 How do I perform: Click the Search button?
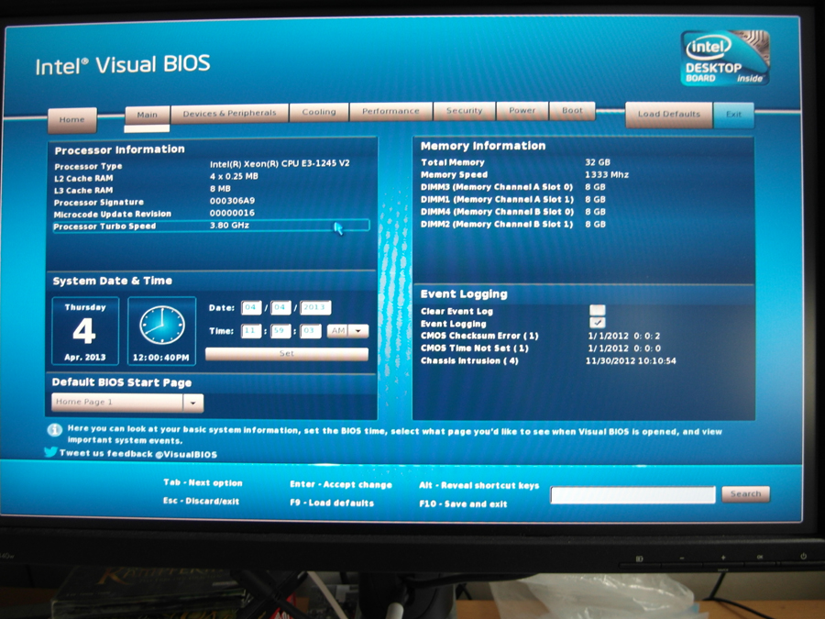(745, 493)
